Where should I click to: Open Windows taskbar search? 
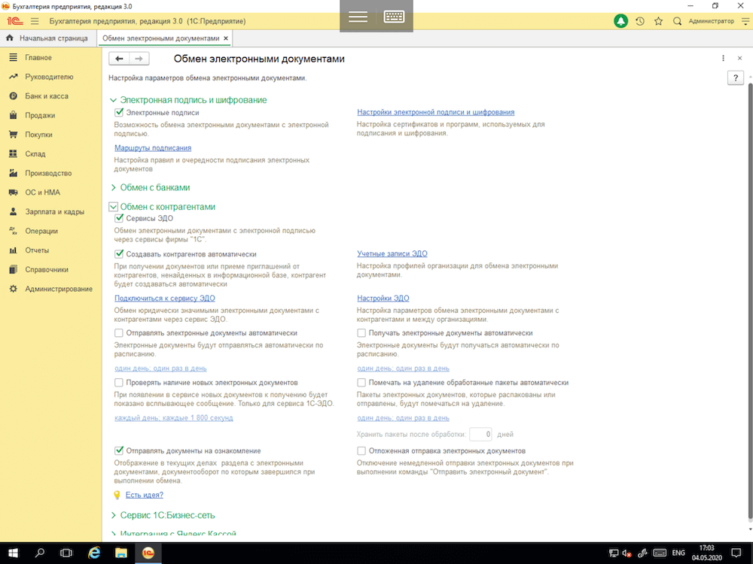click(x=40, y=553)
